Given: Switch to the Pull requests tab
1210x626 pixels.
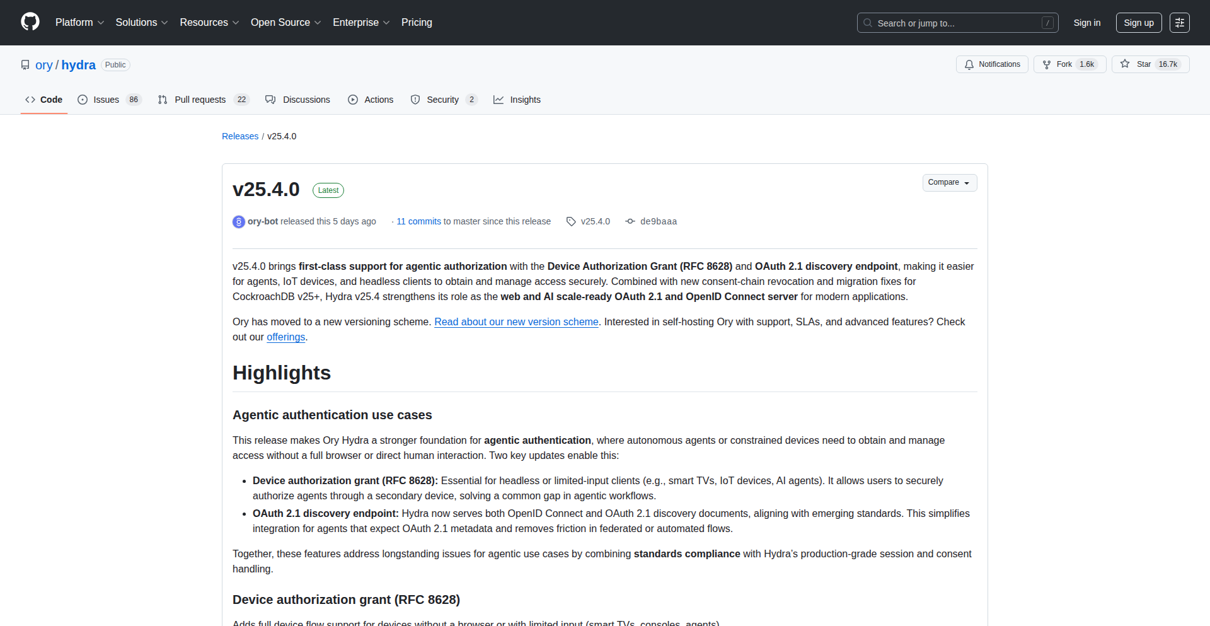Looking at the screenshot, I should tap(200, 100).
